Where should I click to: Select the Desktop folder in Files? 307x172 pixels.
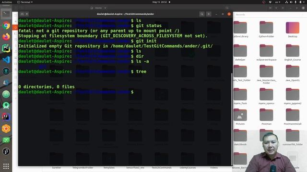point(293,30)
